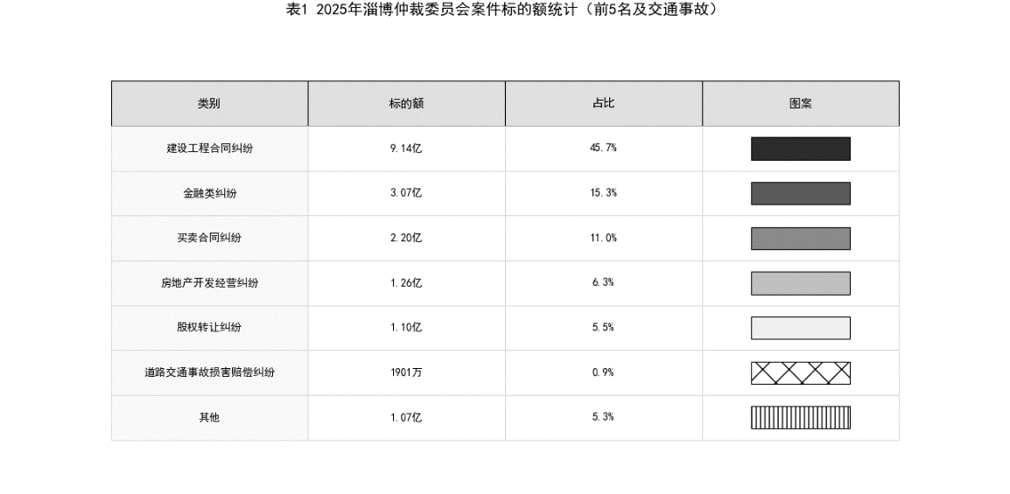Screen dimensions: 1010x494
Task: Select the 0.9% percentage cell
Action: click(603, 372)
